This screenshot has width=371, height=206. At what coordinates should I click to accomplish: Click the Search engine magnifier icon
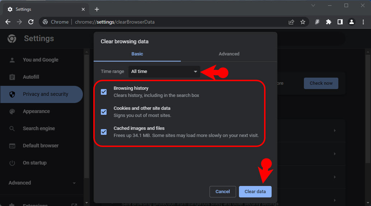pos(12,129)
